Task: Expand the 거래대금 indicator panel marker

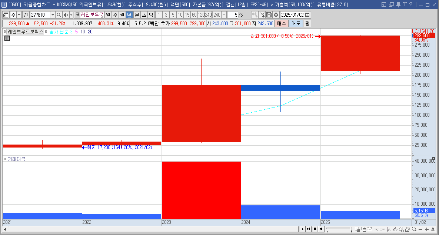Action: (4, 159)
